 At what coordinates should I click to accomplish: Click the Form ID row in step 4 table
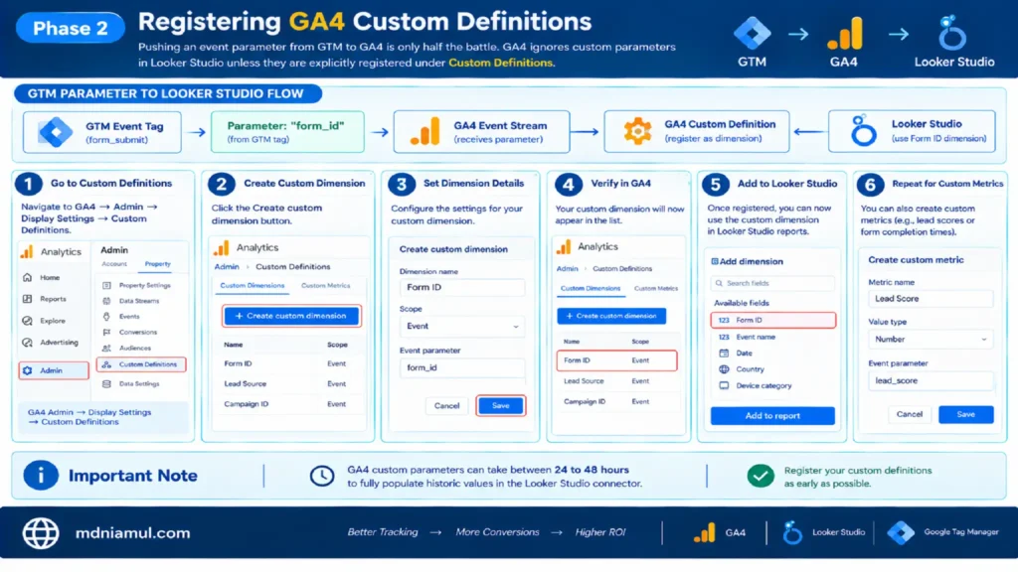(x=616, y=360)
